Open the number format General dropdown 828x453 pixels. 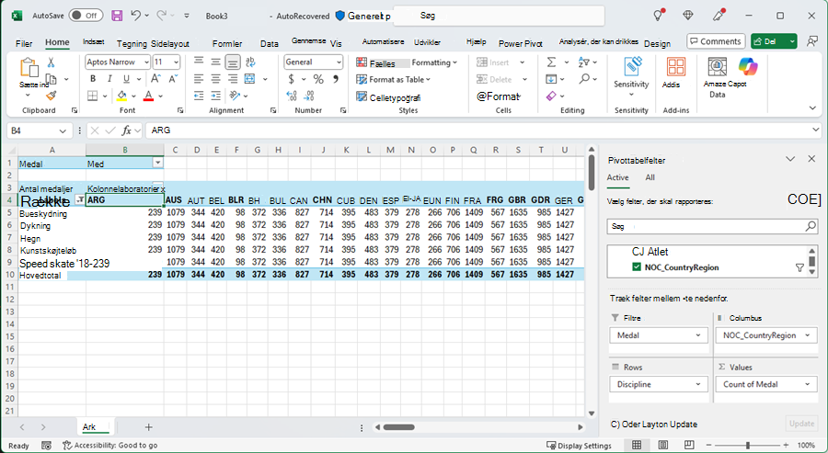point(339,62)
